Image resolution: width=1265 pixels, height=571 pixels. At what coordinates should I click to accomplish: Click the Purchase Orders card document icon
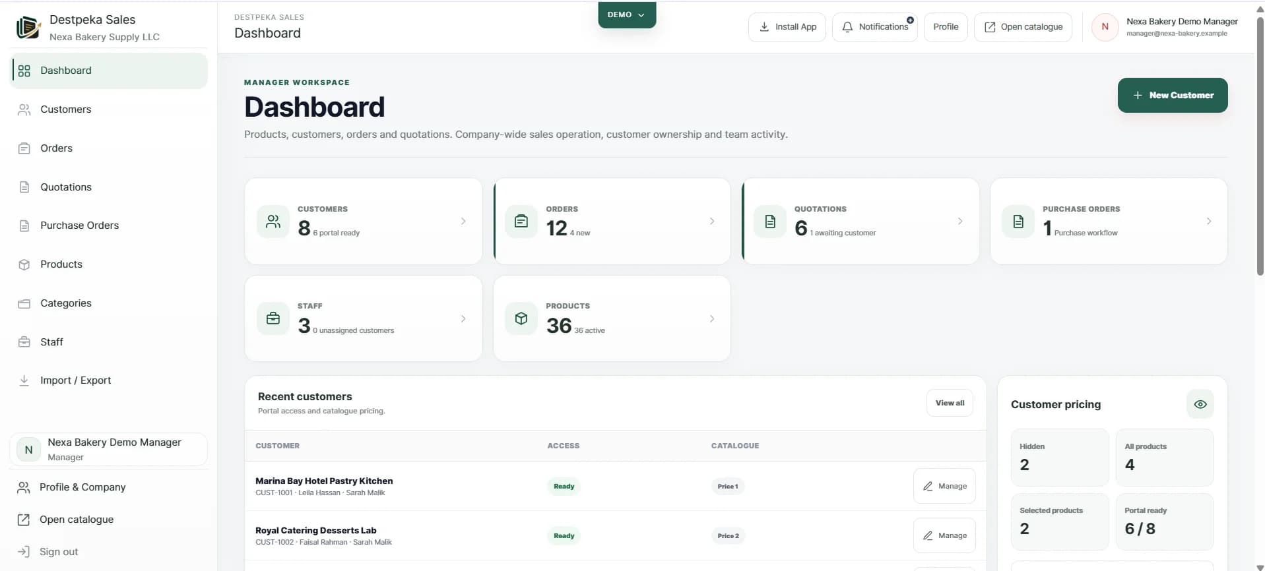click(x=1018, y=222)
